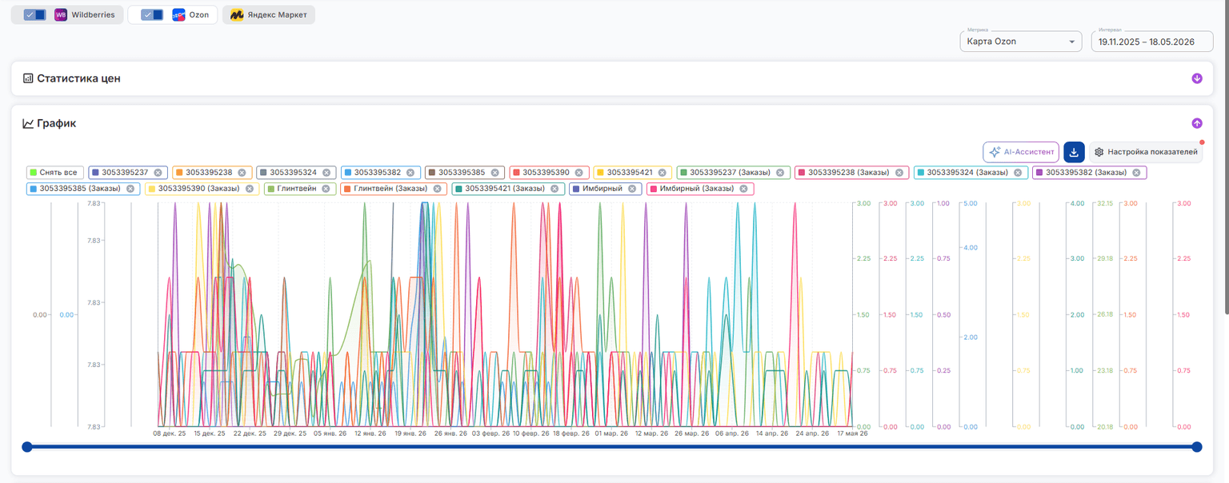Open the Карта Ozon metric dropdown
The image size is (1229, 483).
tap(1021, 42)
